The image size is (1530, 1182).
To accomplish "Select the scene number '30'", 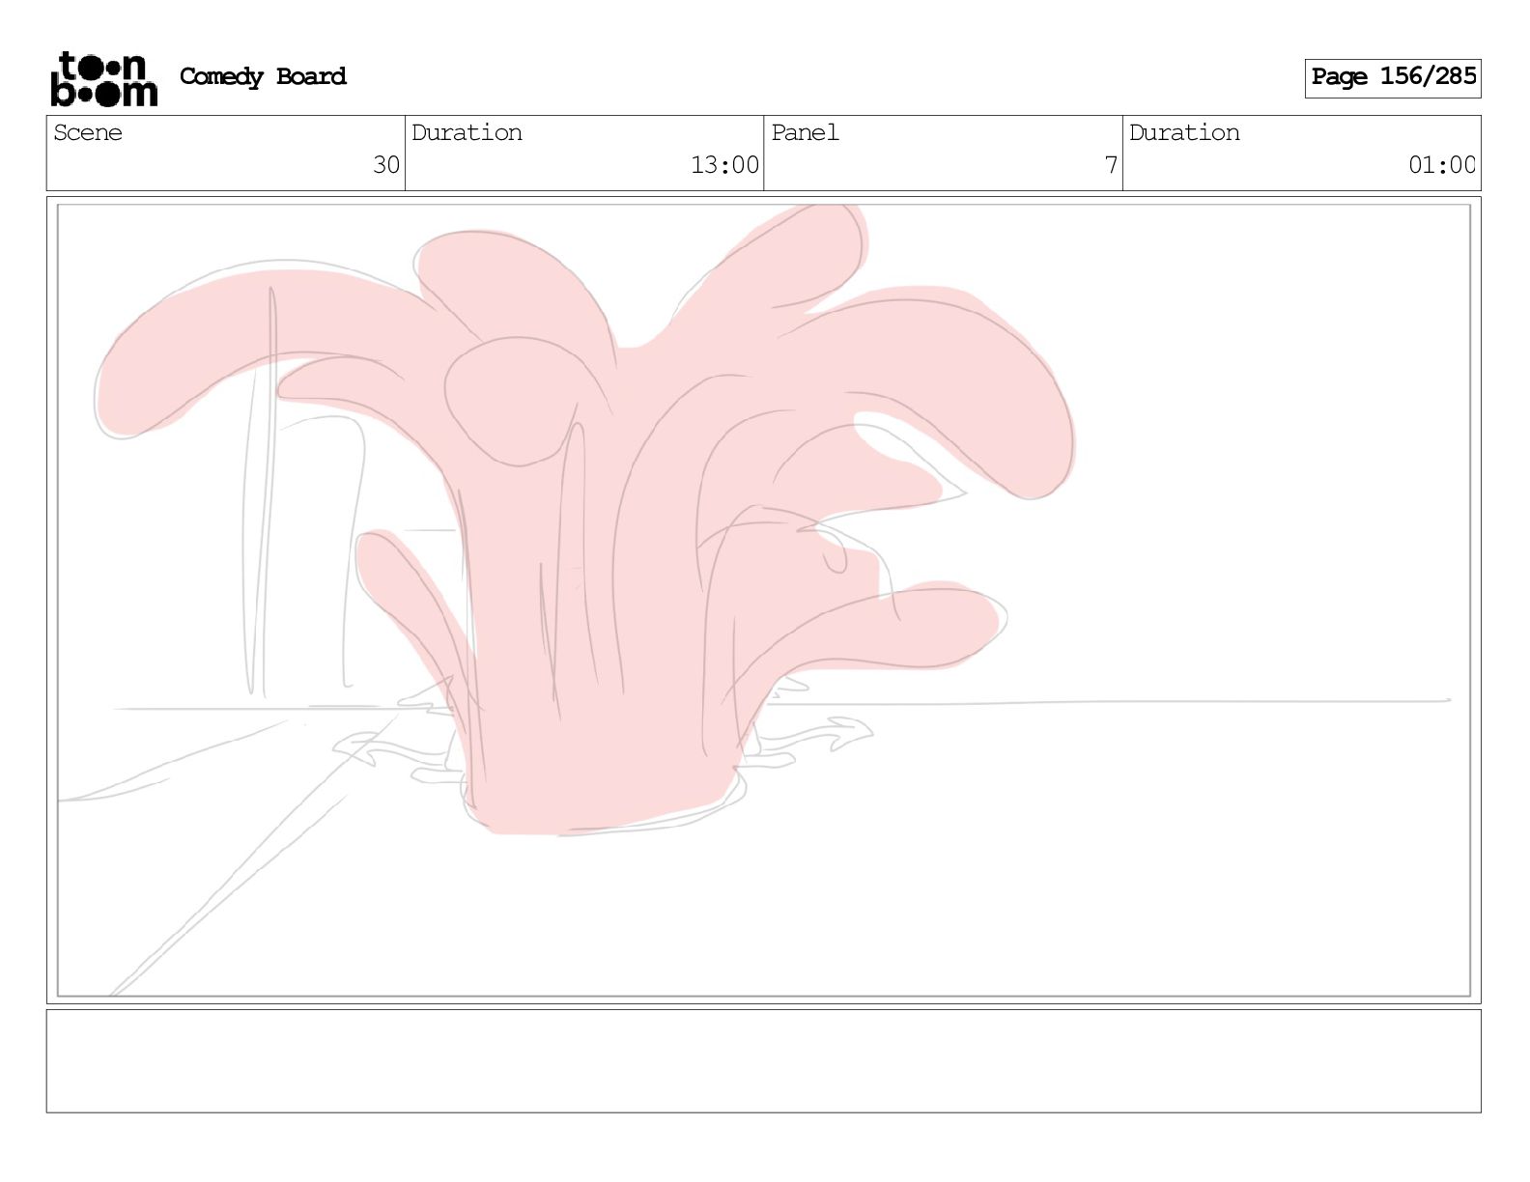I will click(386, 165).
